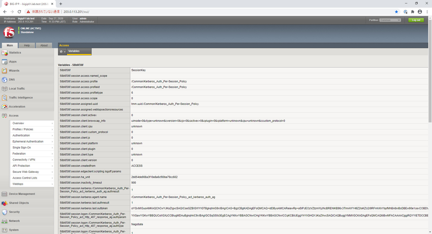Open the browser extensions puzzle icon

413,12
